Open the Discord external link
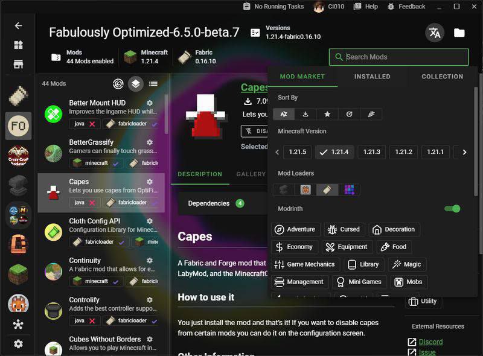Viewport: 483px width, 356px height. [430, 342]
